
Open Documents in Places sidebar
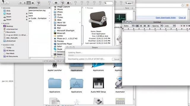tap(11, 32)
